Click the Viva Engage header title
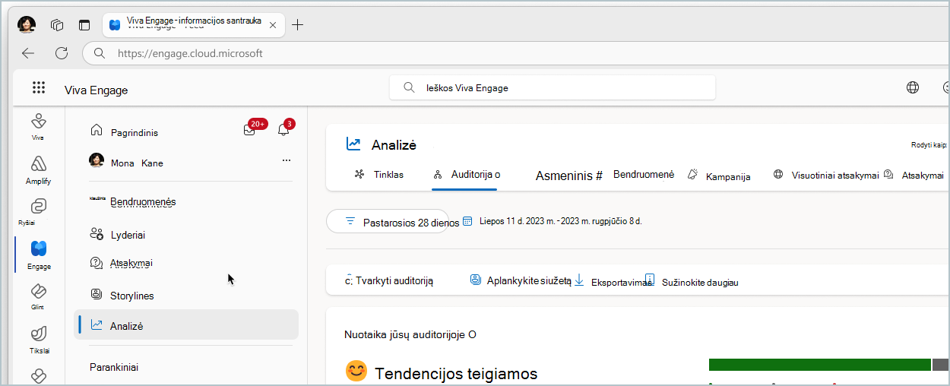This screenshot has height=386, width=950. [x=96, y=90]
